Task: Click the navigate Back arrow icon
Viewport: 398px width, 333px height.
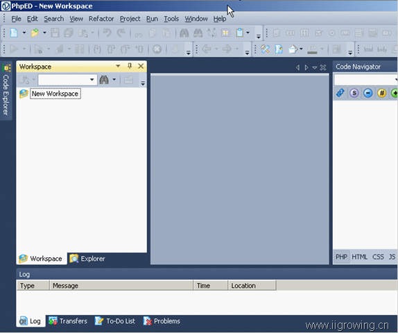Action: (x=207, y=49)
